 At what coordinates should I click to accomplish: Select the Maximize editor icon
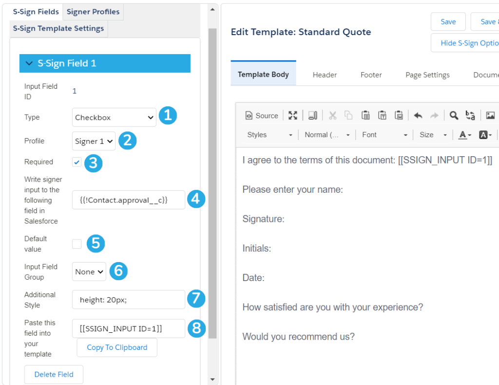click(292, 115)
